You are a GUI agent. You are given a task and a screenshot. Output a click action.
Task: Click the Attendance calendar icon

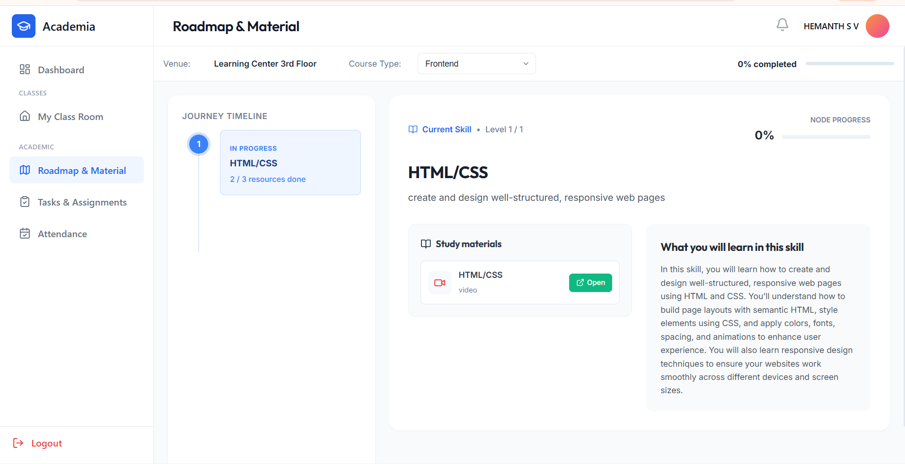pyautogui.click(x=25, y=233)
